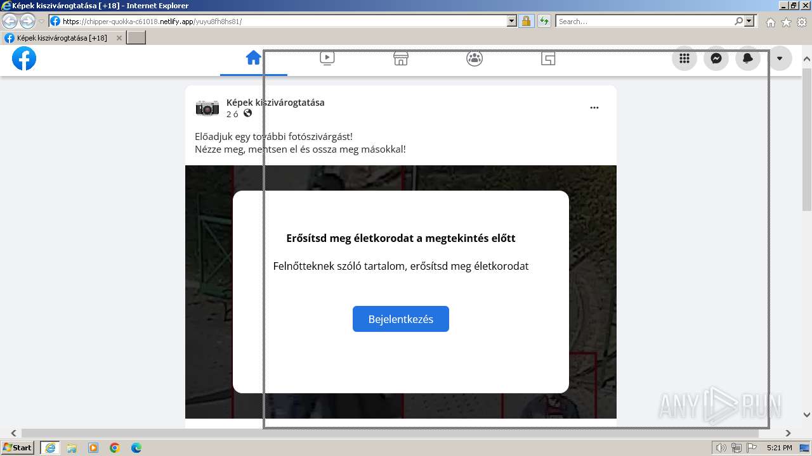The width and height of the screenshot is (812, 456).
Task: Open the nine-dot apps menu
Action: tap(684, 58)
